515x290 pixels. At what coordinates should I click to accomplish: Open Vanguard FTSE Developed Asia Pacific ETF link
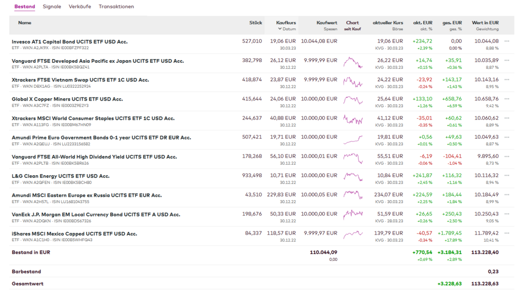pos(97,61)
